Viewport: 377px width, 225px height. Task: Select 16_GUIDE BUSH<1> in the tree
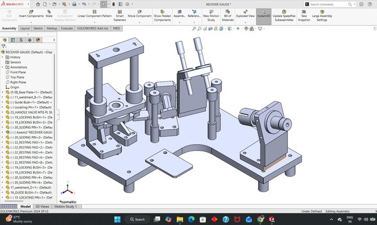coord(31,193)
